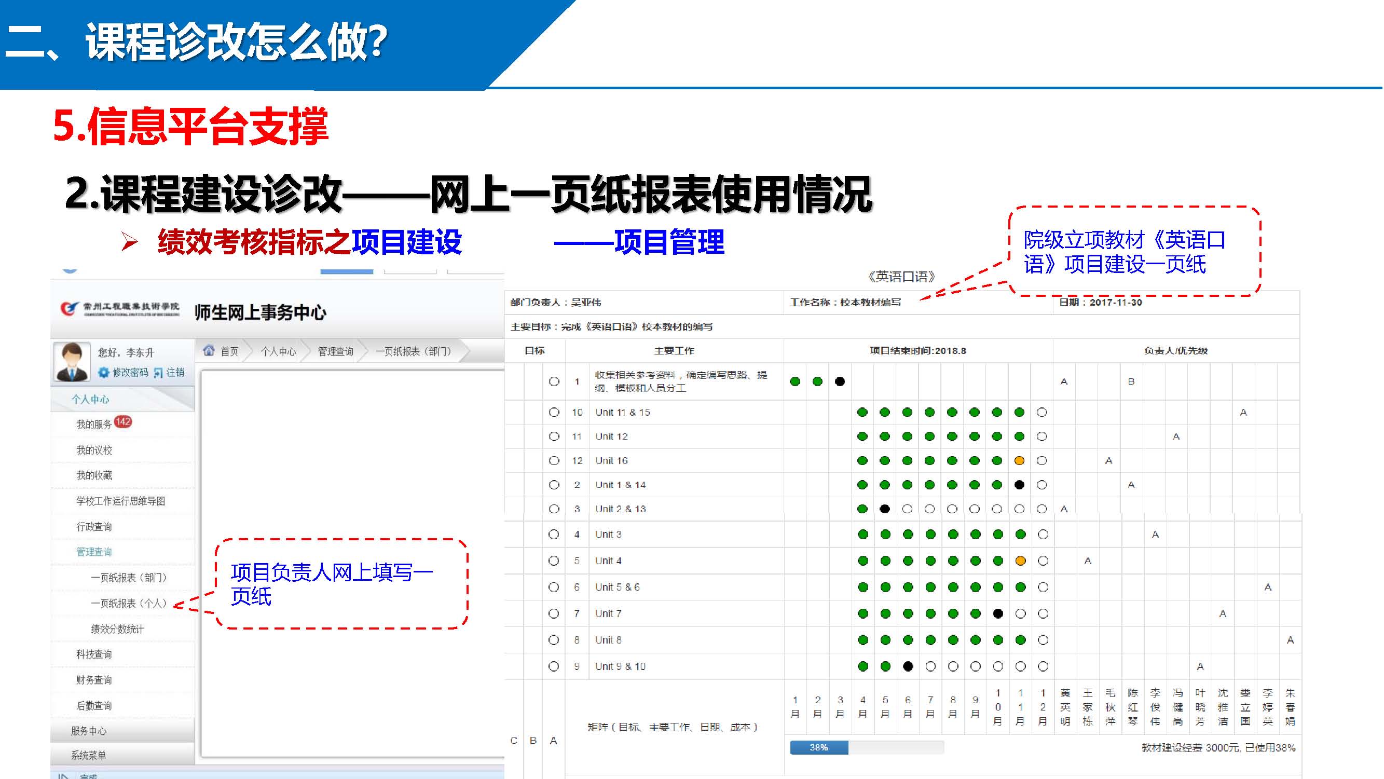Open 绩效分数统计 menu item
This screenshot has width=1384, height=779.
[x=117, y=629]
